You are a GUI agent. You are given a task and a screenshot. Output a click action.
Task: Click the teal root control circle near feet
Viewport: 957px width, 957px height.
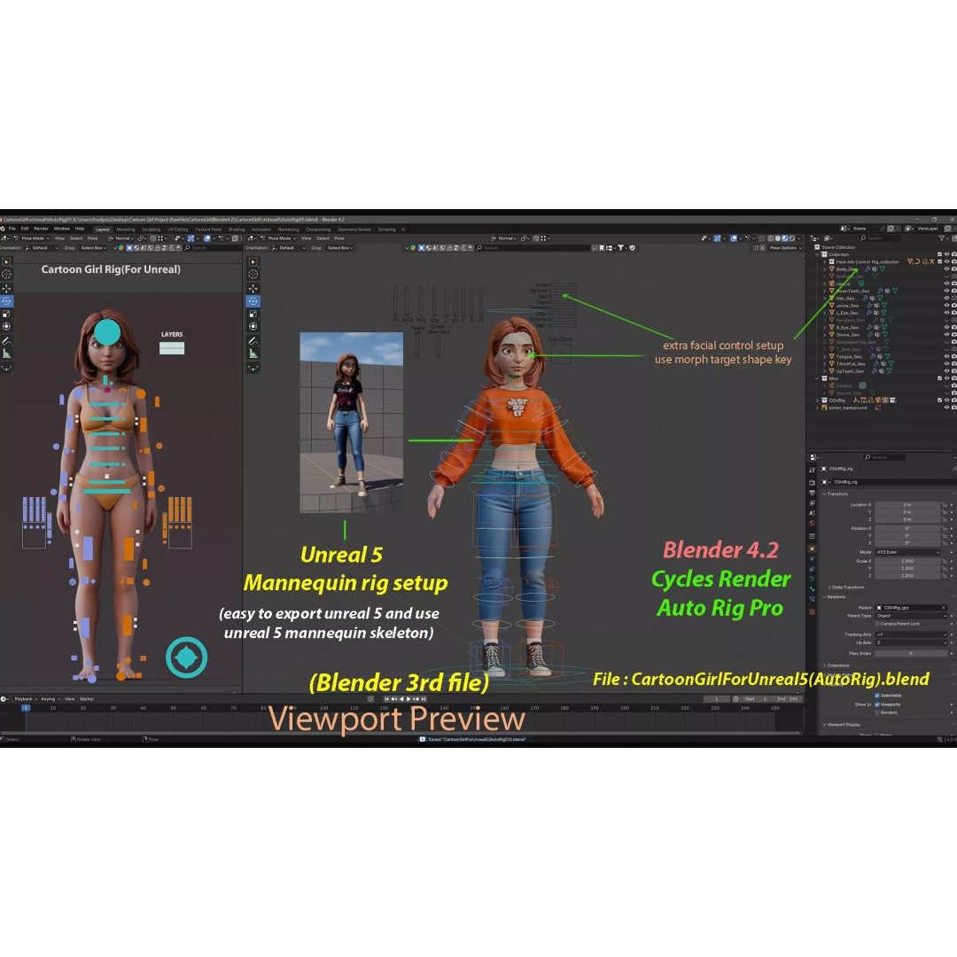pos(186,657)
